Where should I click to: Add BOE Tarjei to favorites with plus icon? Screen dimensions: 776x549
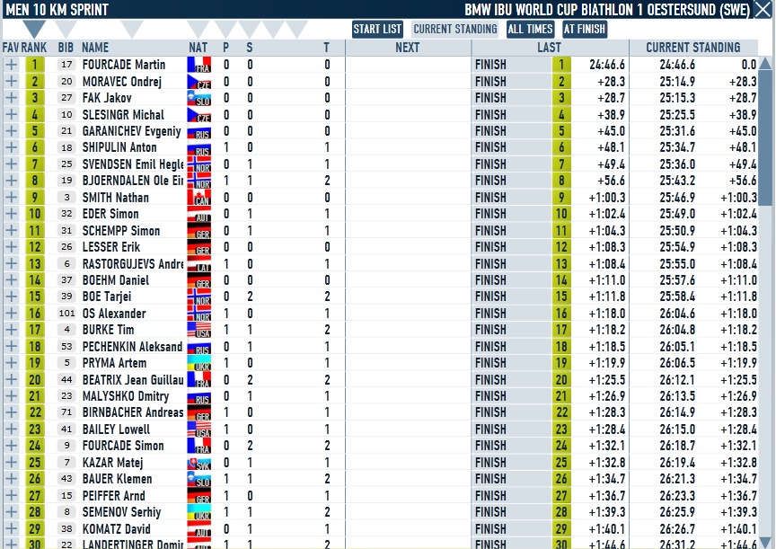(11, 296)
